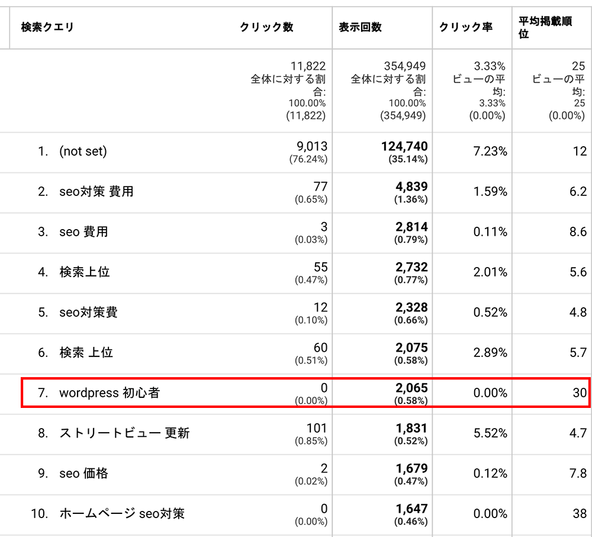Select the seo対策費 query link
Screen dimensions: 592x537
[x=88, y=312]
